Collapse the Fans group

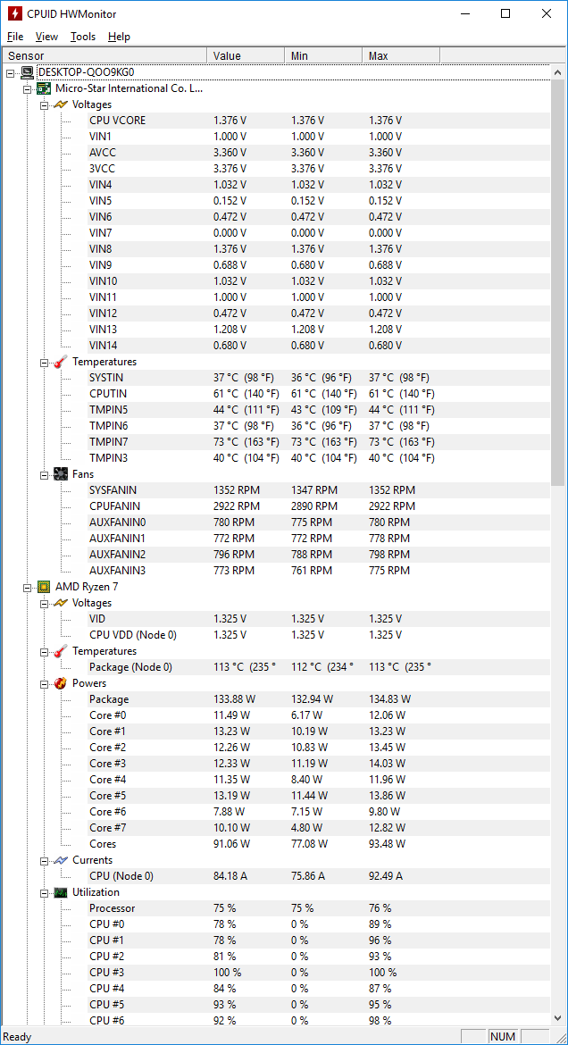point(44,474)
